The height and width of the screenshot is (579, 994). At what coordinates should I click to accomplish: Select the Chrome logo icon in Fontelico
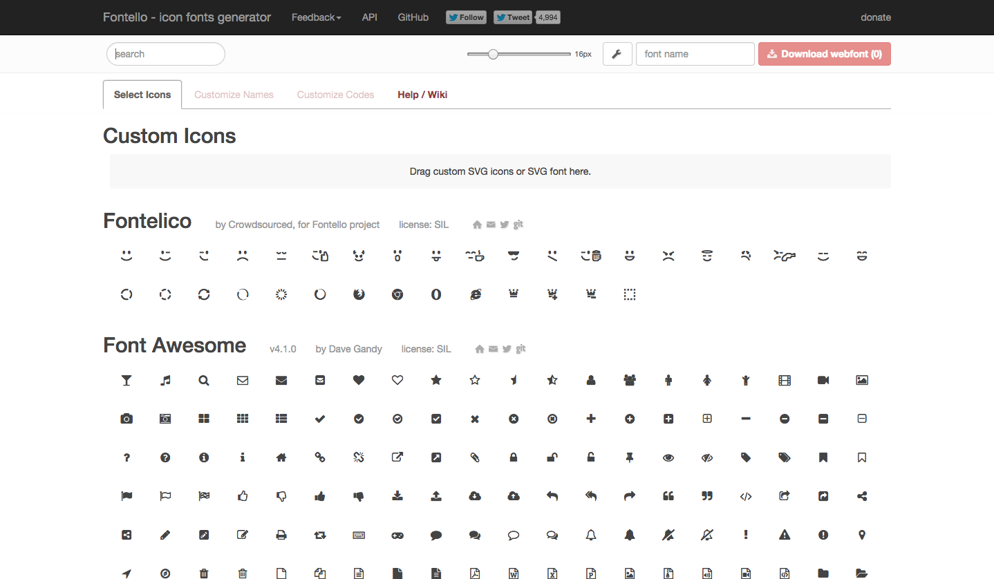coord(397,294)
